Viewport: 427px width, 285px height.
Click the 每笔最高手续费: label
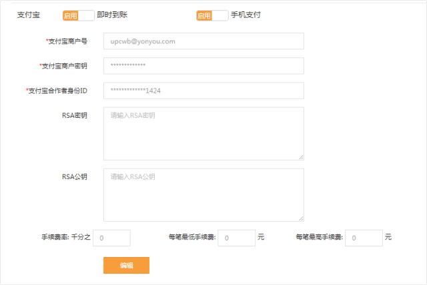tap(320, 237)
